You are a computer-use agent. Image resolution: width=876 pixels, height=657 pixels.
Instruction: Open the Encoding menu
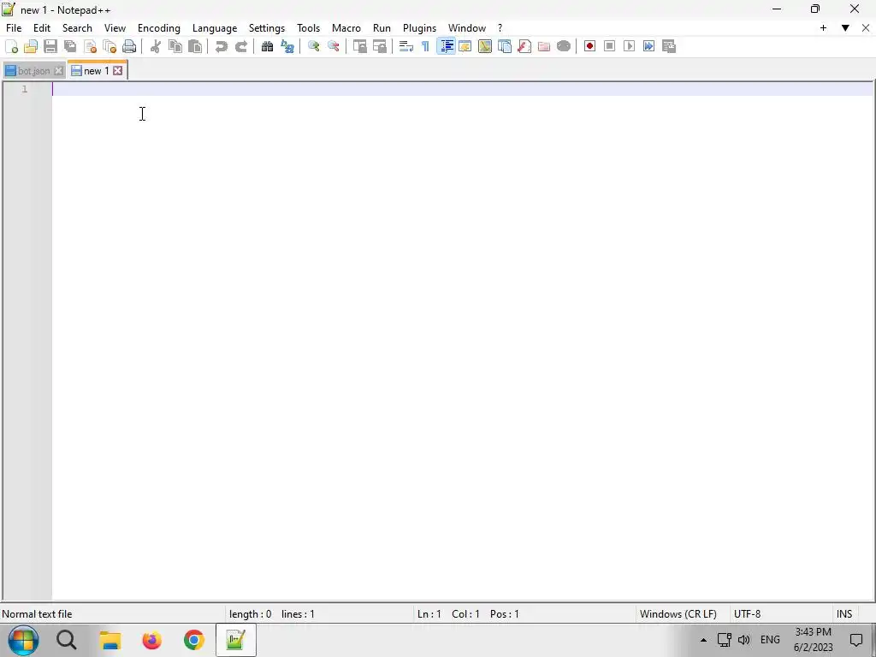pyautogui.click(x=159, y=28)
